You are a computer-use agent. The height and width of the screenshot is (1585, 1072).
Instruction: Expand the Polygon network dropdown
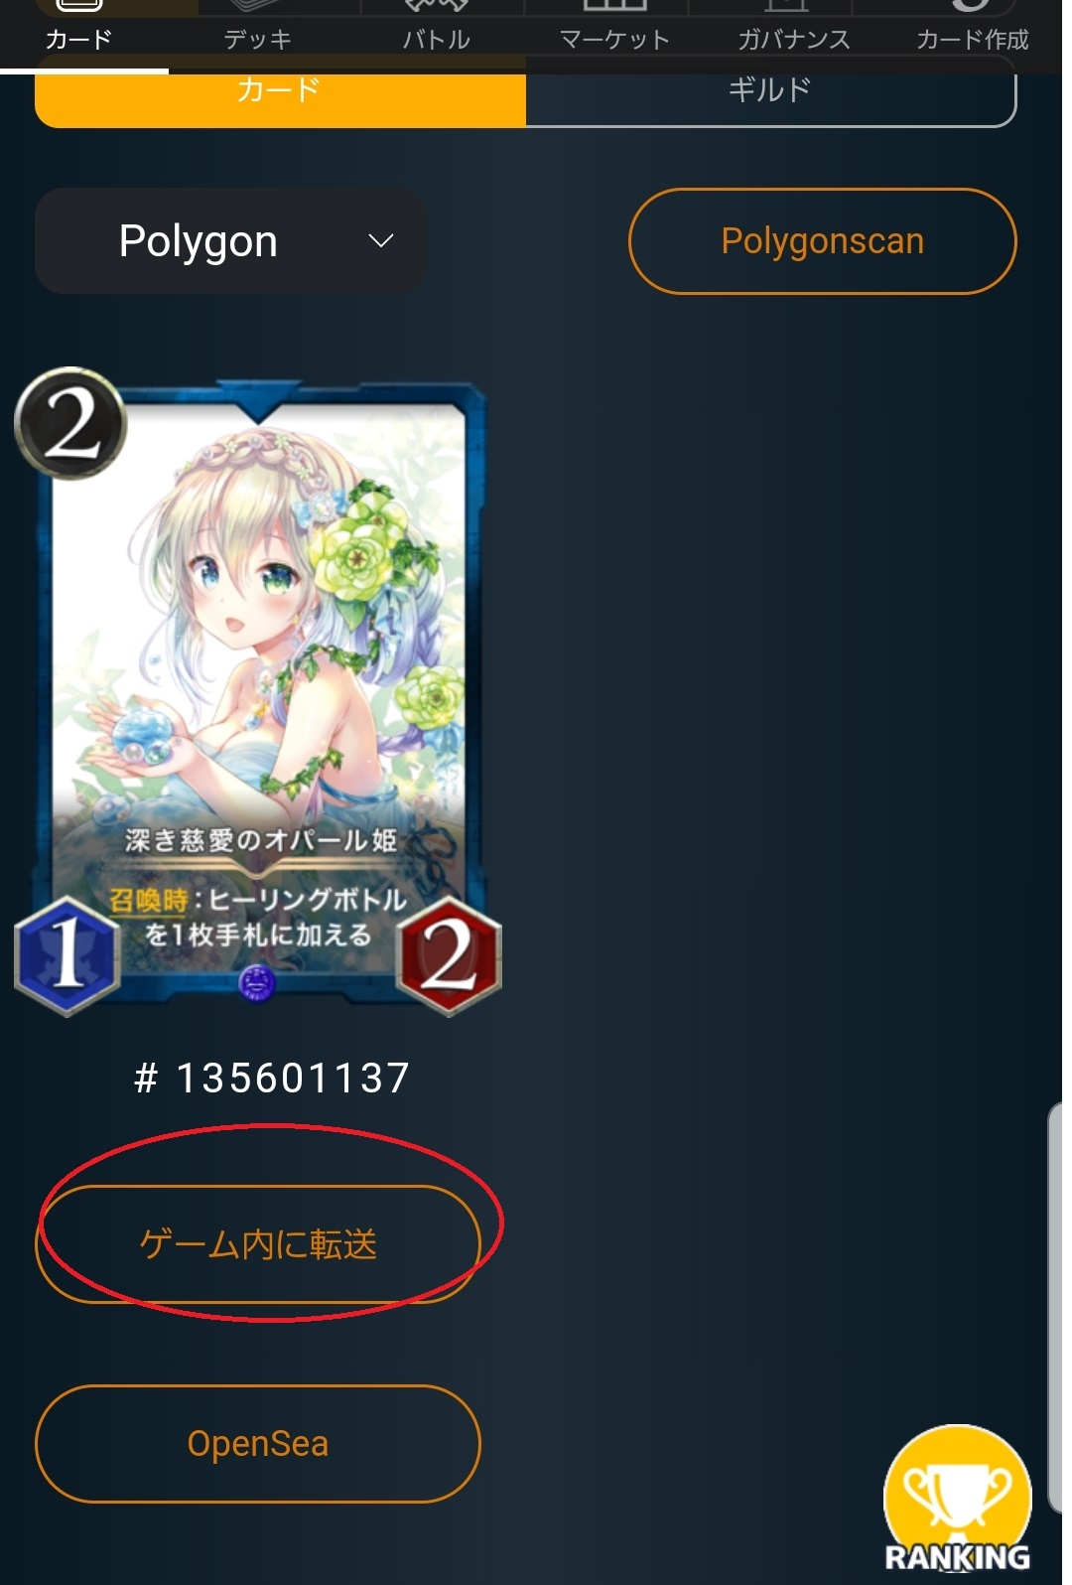(x=231, y=241)
